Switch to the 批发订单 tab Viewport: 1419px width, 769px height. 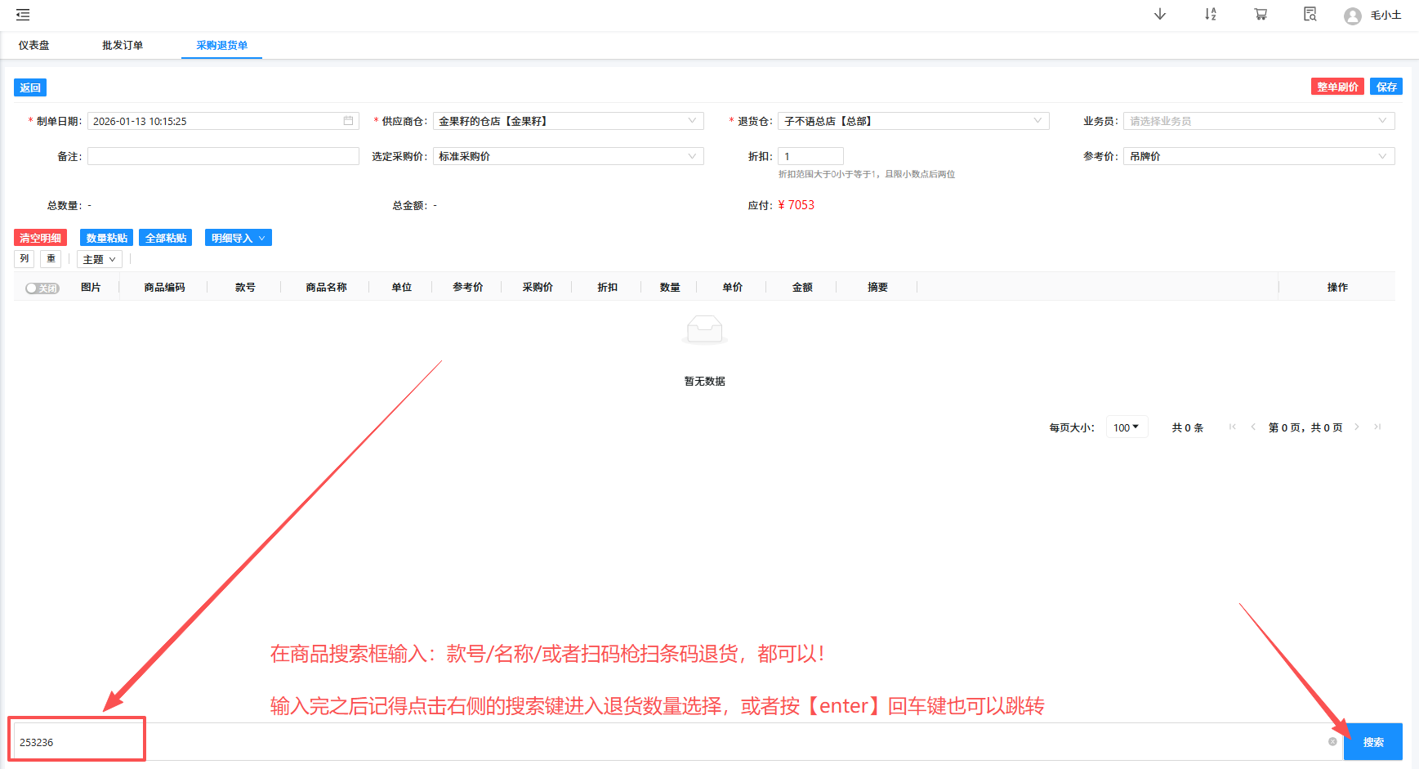coord(123,45)
